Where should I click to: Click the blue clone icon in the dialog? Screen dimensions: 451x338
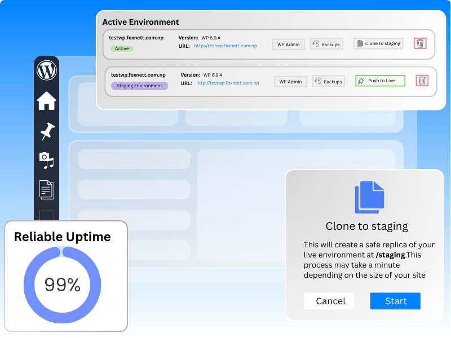[370, 197]
